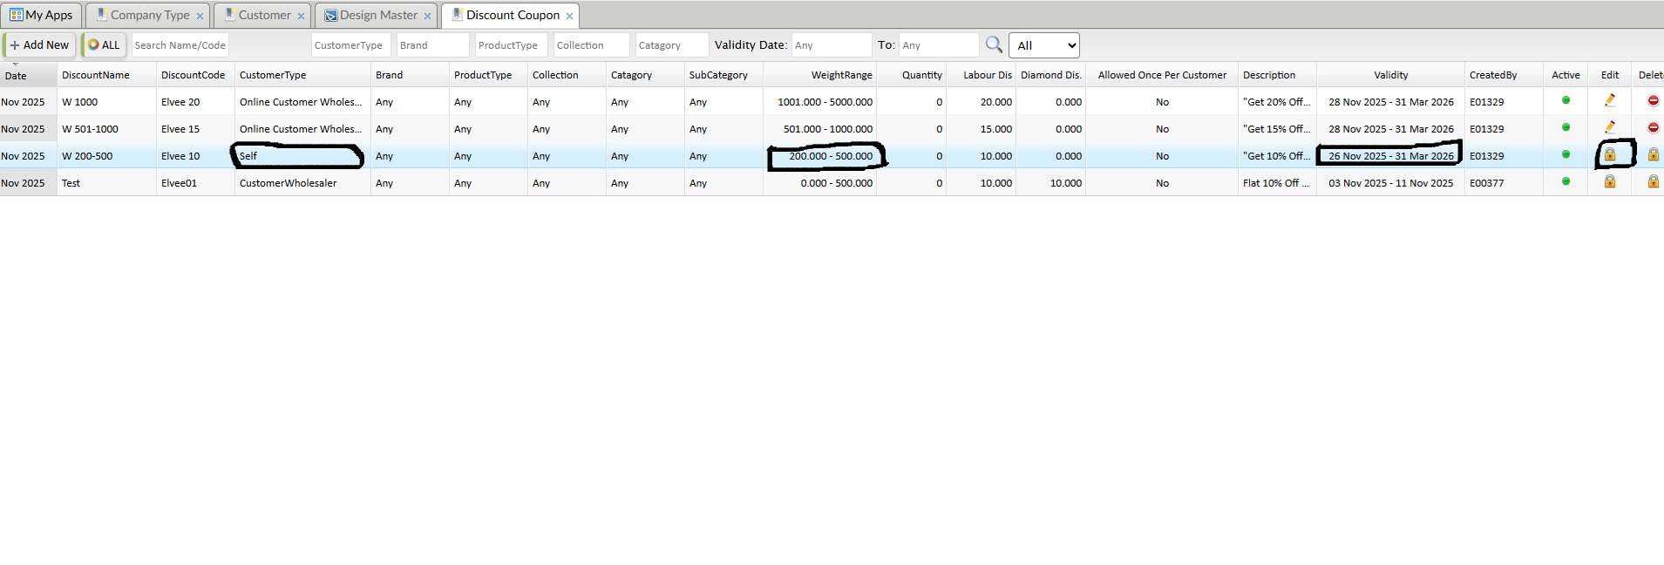Click the ALL refresh button
Viewport: 1664px width, 565px height.
click(104, 45)
